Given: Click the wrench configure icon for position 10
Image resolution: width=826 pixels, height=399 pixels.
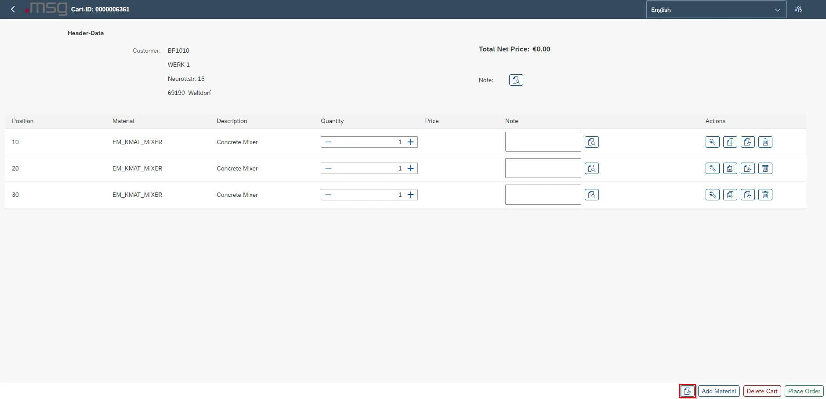Looking at the screenshot, I should pos(712,142).
